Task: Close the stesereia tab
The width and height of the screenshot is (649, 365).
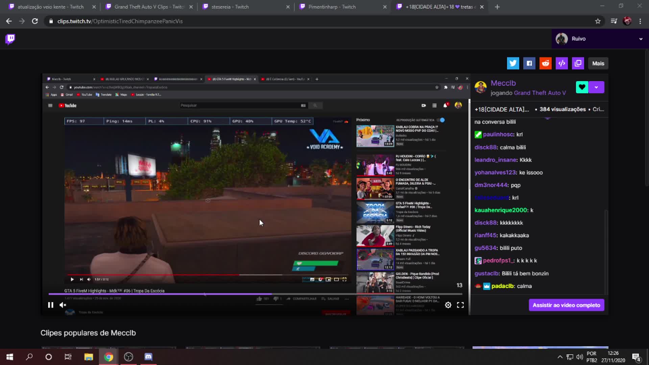Action: [x=288, y=7]
